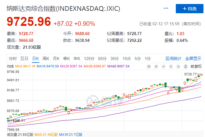Screen dimensions: 205x137
Task: Click the 最低 value 9666.68
Action: 26,40
